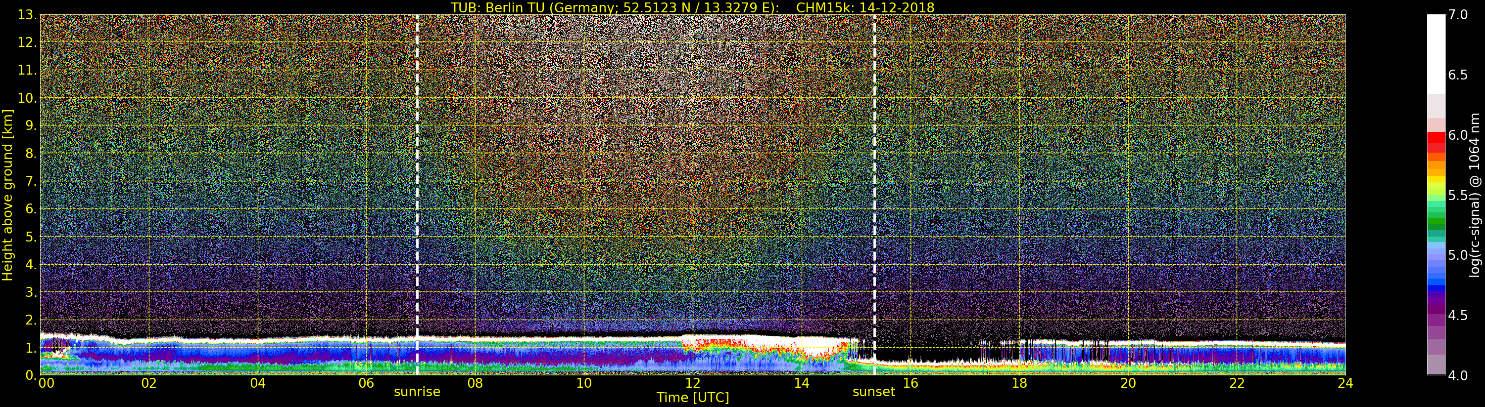Click the sunrise label below the time axis
This screenshot has width=1485, height=407.
click(417, 392)
